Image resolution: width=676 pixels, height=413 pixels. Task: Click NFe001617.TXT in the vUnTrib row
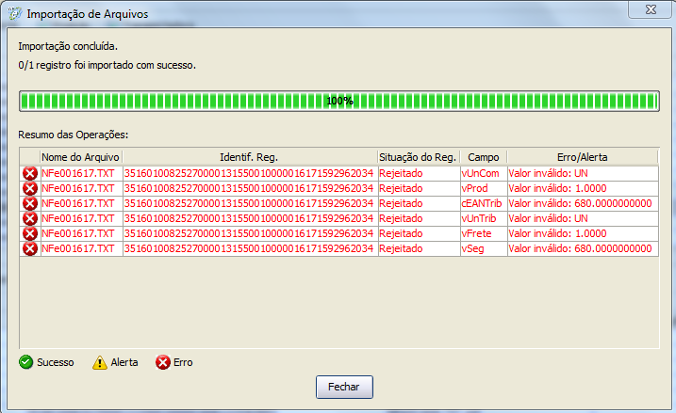[78, 218]
